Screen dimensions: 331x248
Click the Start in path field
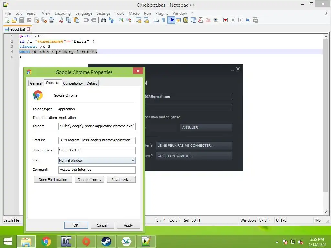pyautogui.click(x=97, y=140)
